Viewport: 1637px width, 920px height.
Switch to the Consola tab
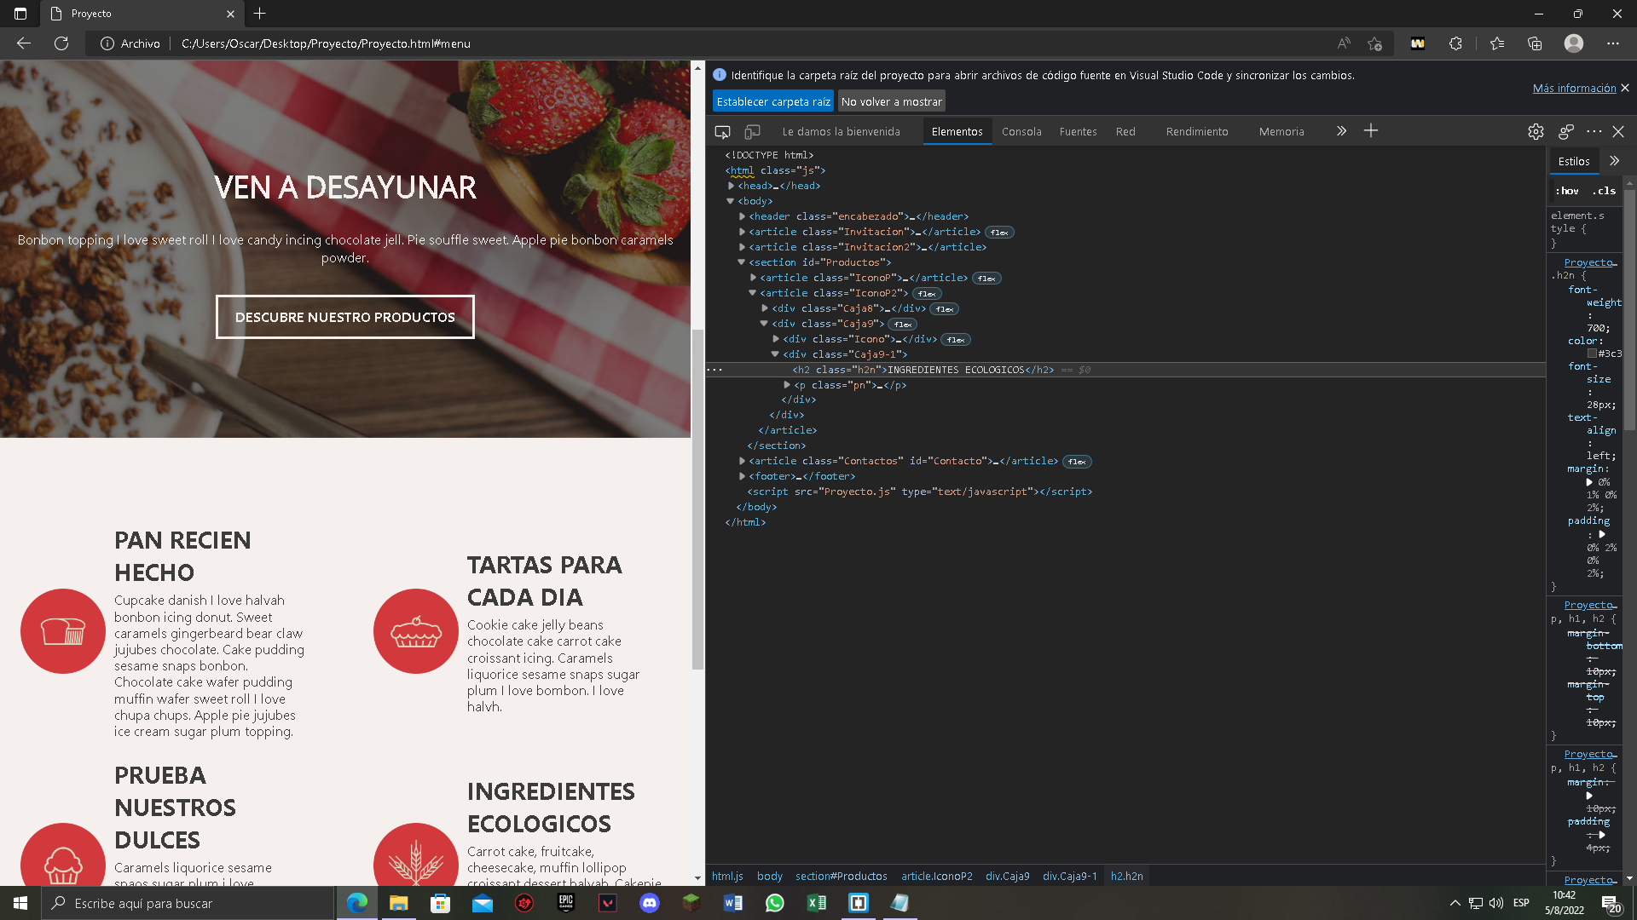click(x=1021, y=132)
